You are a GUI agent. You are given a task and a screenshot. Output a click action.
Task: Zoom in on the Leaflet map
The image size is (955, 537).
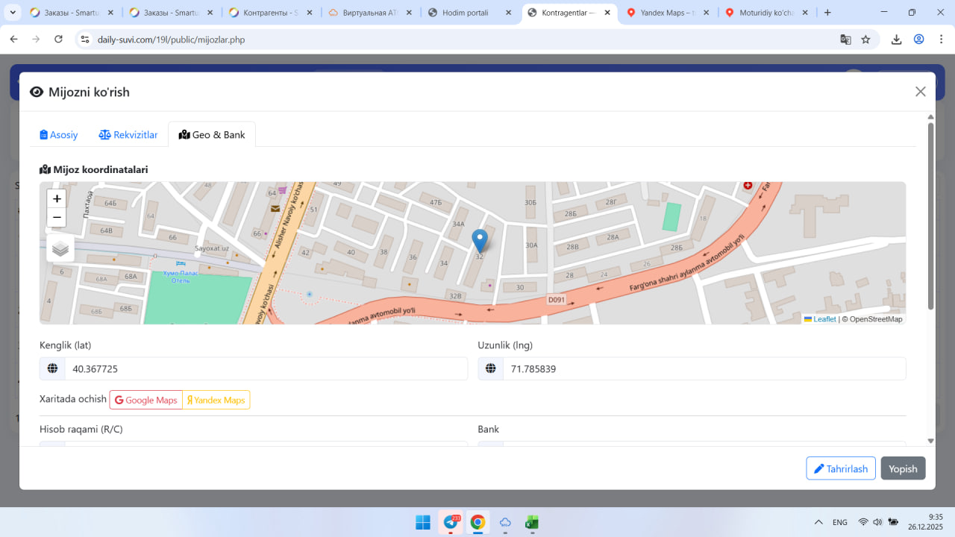(x=57, y=199)
